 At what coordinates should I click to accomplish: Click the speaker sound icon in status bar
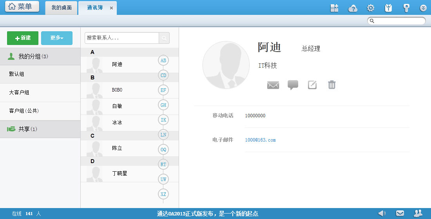[x=382, y=213]
